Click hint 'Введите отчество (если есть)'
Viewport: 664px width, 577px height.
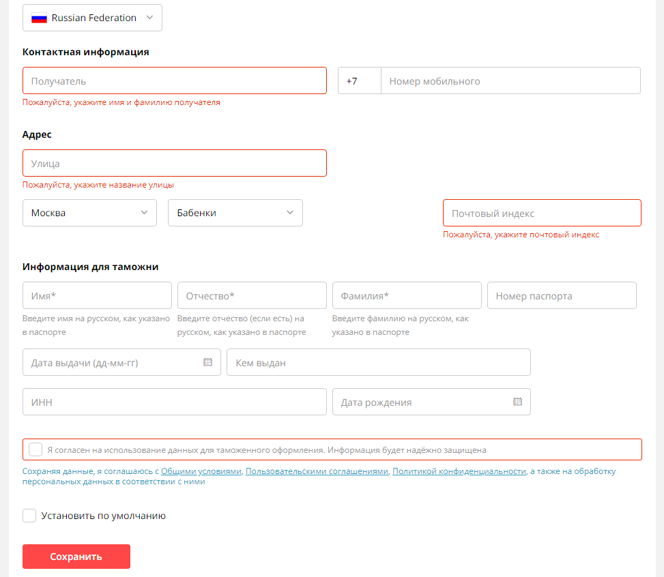(242, 325)
